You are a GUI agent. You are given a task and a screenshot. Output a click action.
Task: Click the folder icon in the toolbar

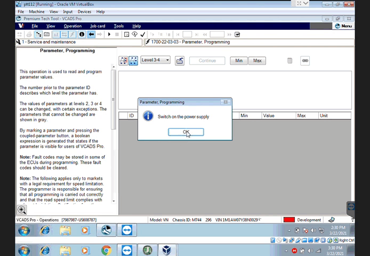click(x=47, y=35)
